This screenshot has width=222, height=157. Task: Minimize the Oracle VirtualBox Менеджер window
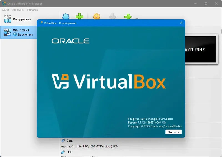[195, 4]
